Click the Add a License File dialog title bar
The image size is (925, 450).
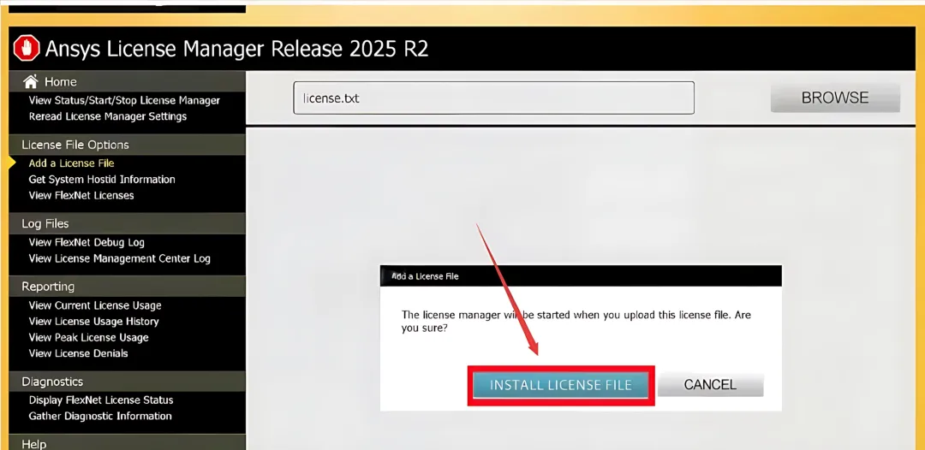[x=581, y=275]
